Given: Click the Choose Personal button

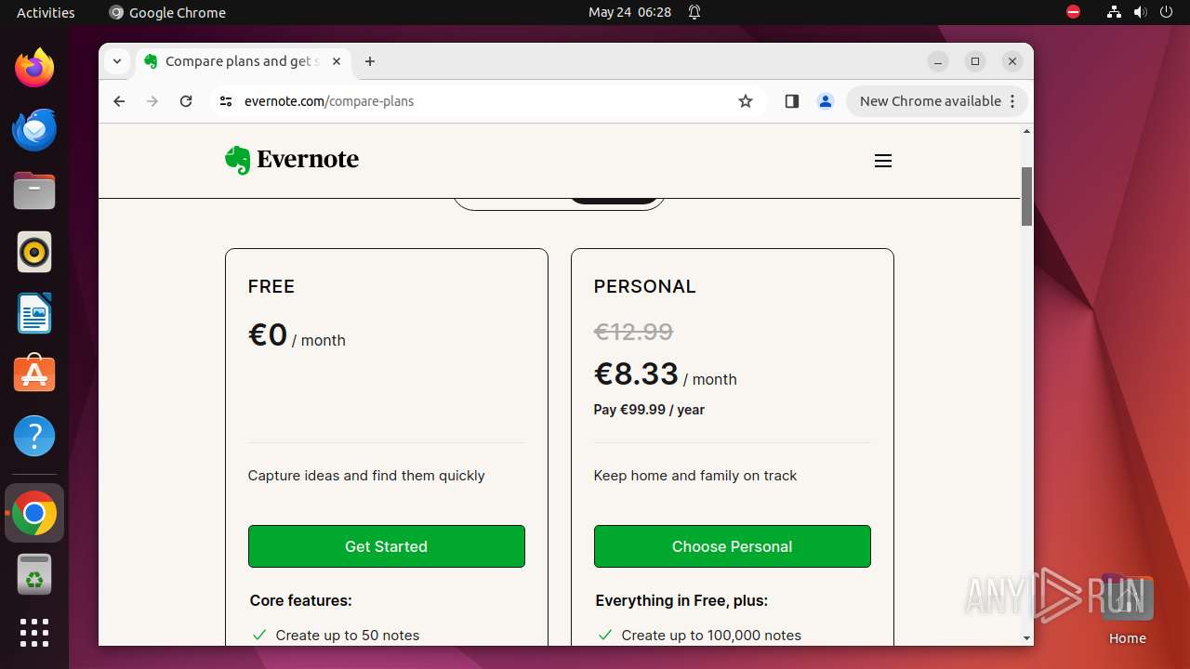Looking at the screenshot, I should click(732, 546).
